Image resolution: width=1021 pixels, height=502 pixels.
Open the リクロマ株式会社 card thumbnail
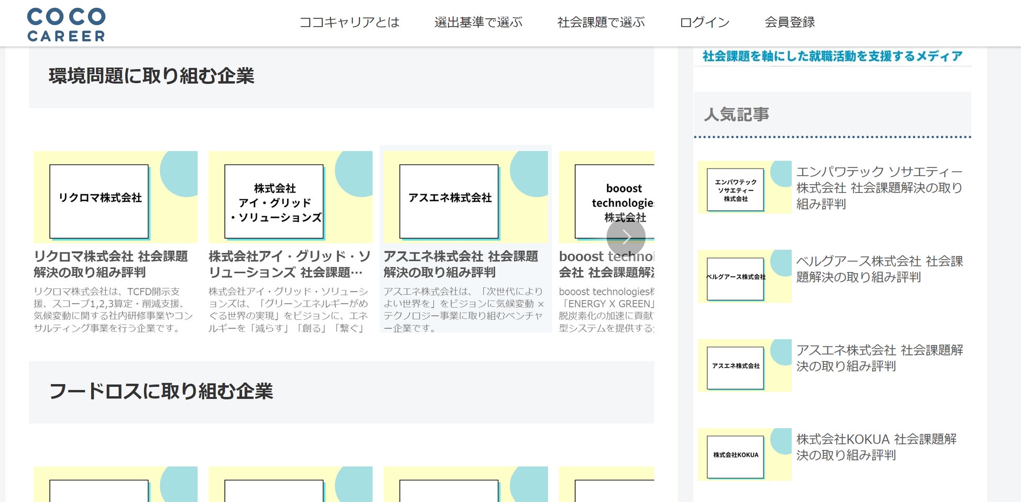116,197
